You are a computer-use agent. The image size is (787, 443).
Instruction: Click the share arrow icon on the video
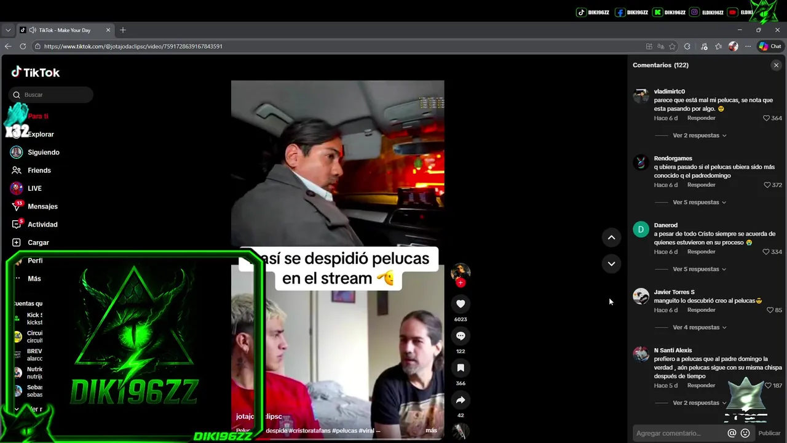coord(461,400)
